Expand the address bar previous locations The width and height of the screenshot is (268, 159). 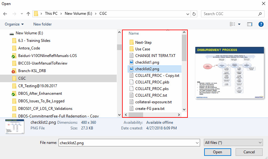[x=187, y=14]
